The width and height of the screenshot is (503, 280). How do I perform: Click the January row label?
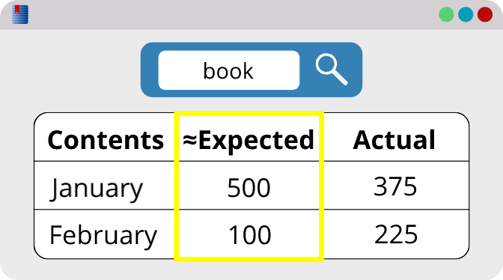click(97, 189)
